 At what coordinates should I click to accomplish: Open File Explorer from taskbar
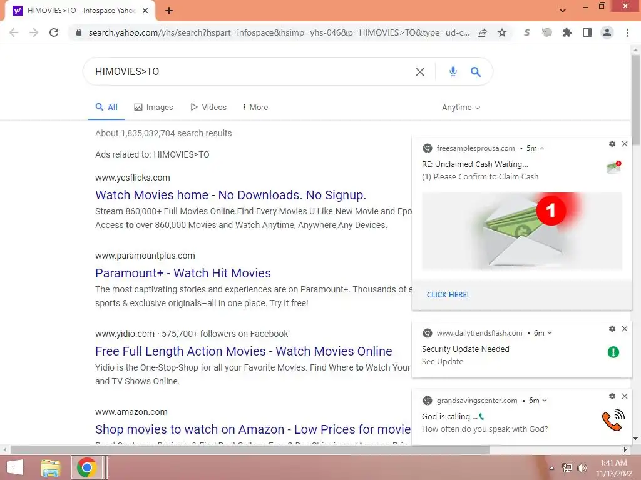coord(51,467)
